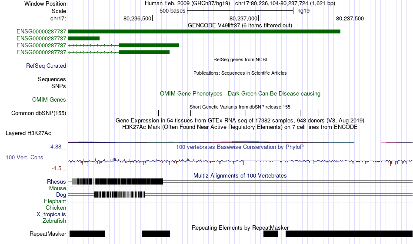The image size is (413, 244).
Task: Click the dbSNP variant tick nearest 80,237,000
Action: click(x=246, y=113)
